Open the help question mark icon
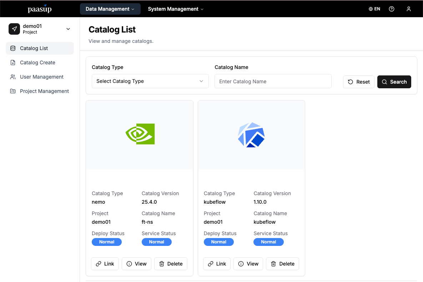 point(392,9)
